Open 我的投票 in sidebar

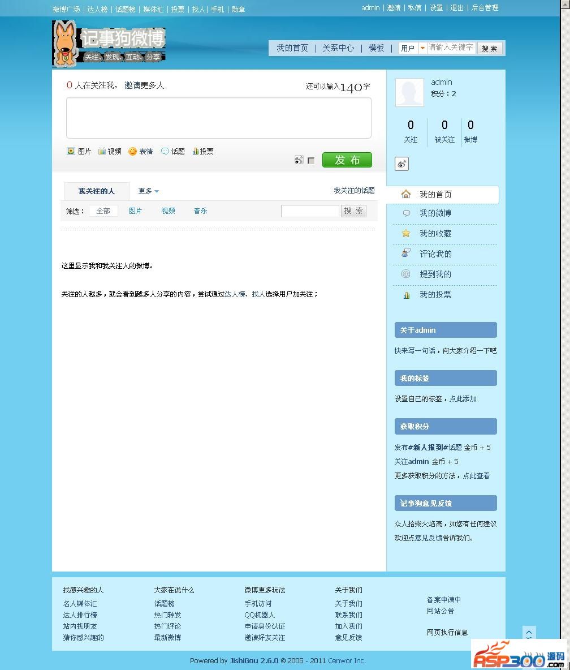(435, 295)
